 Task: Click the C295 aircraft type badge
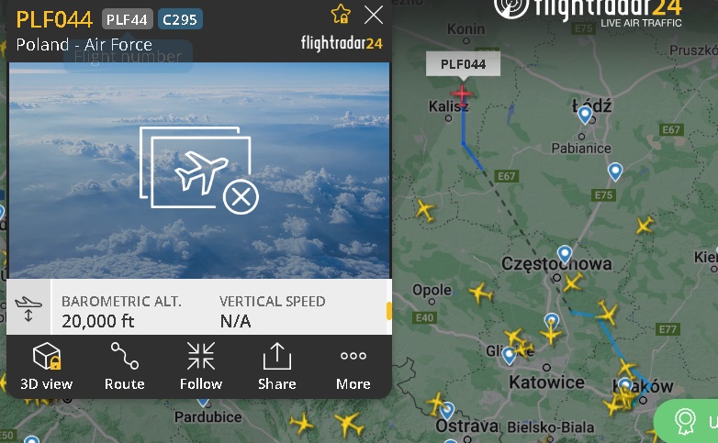tap(180, 19)
